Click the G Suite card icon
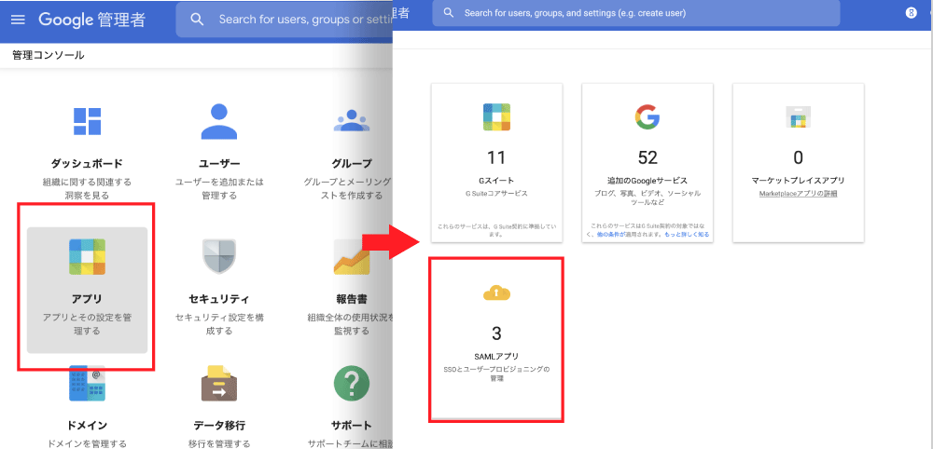 (x=496, y=117)
